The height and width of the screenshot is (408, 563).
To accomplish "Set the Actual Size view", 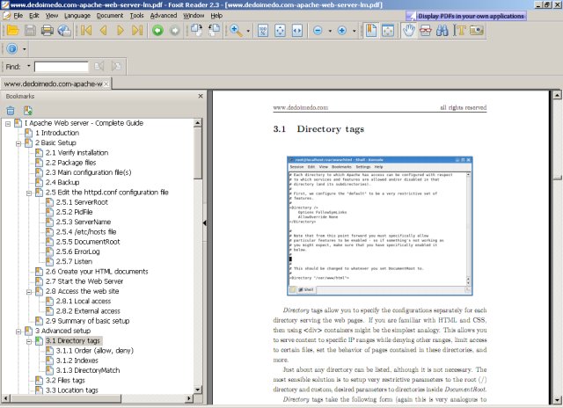I will click(263, 31).
